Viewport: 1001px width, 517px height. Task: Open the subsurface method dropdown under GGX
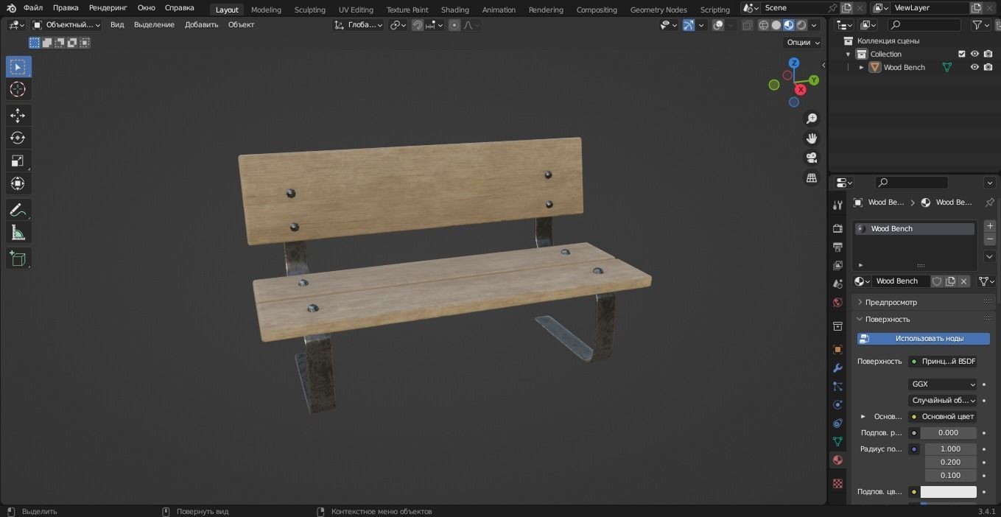click(943, 401)
